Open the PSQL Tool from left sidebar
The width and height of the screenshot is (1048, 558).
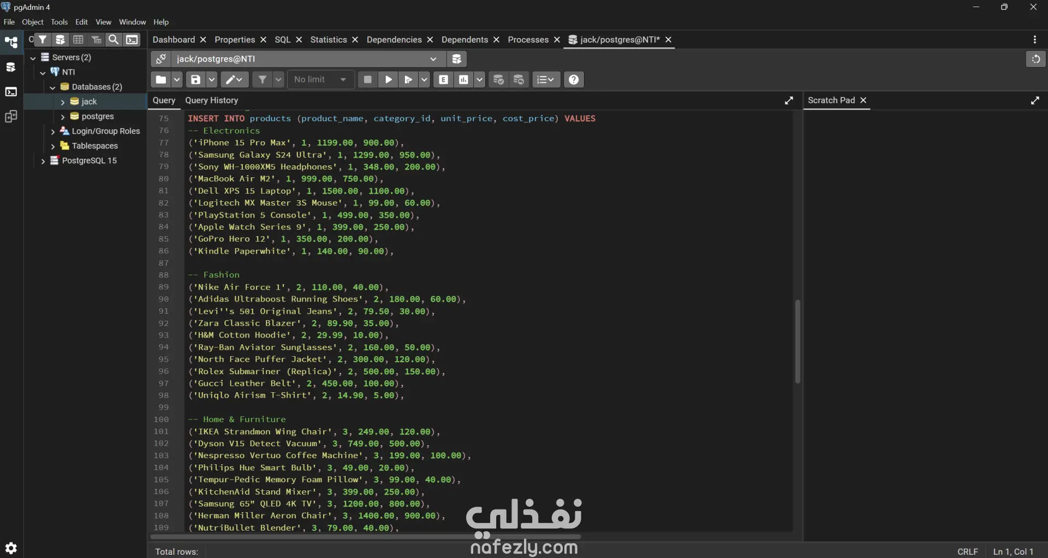coord(11,92)
